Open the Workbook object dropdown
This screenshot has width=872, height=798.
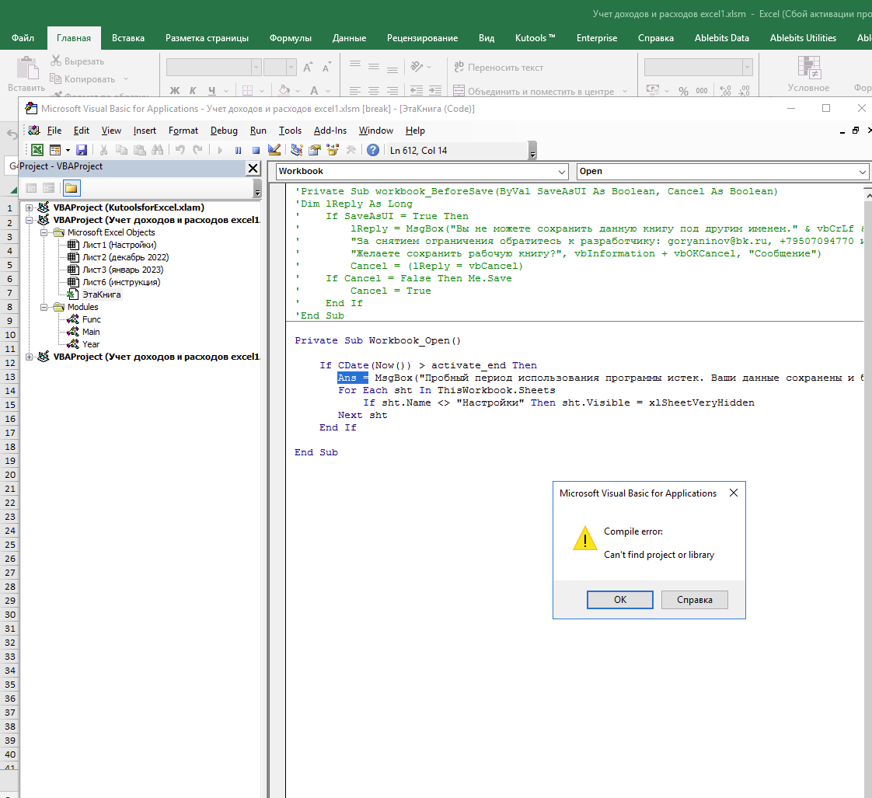[563, 172]
